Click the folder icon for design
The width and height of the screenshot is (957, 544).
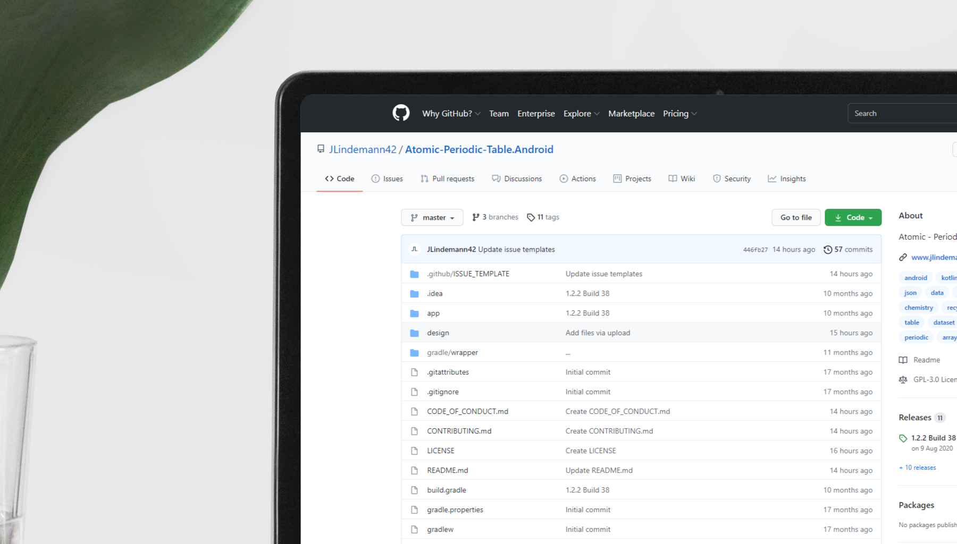coord(414,333)
